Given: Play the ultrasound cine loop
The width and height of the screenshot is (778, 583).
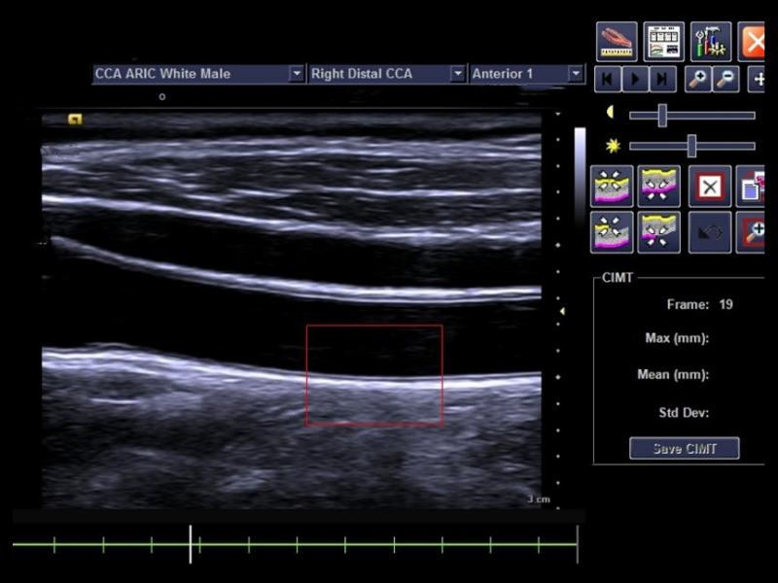Looking at the screenshot, I should [x=635, y=80].
